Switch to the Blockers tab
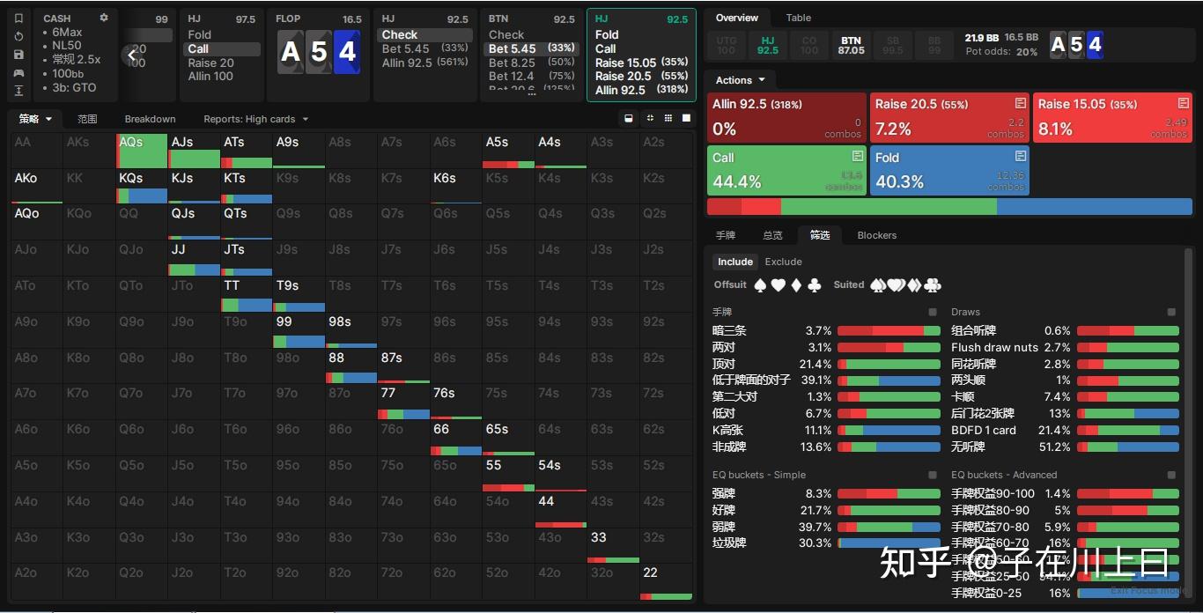The image size is (1203, 613). [x=877, y=235]
